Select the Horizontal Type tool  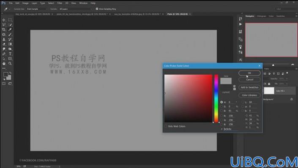click(10, 54)
